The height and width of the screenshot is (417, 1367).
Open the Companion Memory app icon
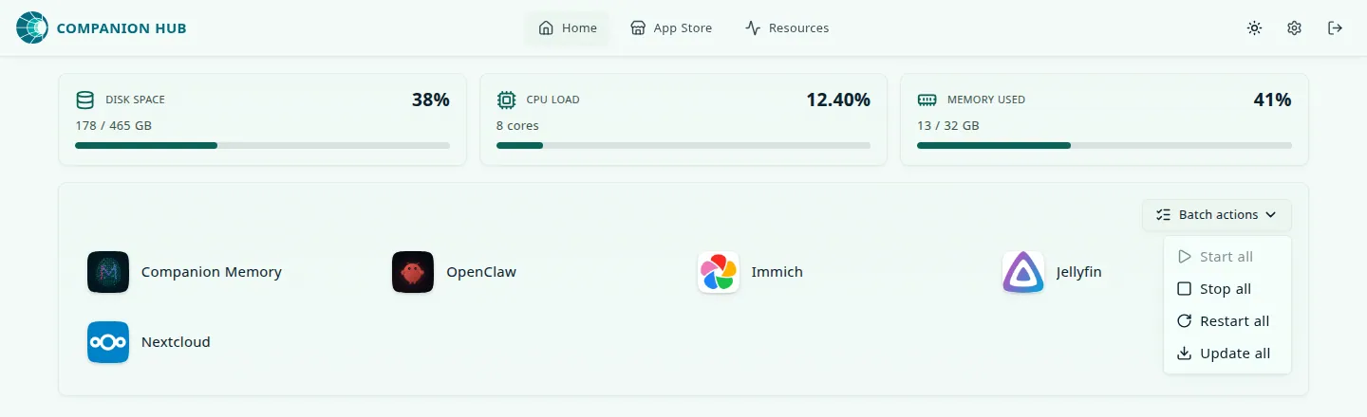click(108, 272)
